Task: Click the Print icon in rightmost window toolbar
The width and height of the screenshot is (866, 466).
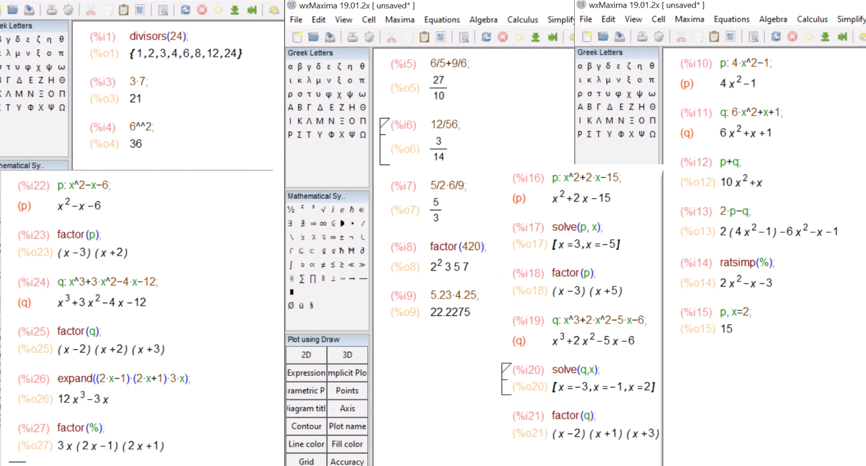Action: [642, 37]
